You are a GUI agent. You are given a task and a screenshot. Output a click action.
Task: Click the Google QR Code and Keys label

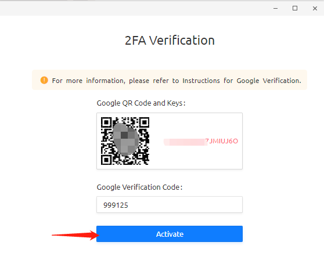click(x=141, y=103)
